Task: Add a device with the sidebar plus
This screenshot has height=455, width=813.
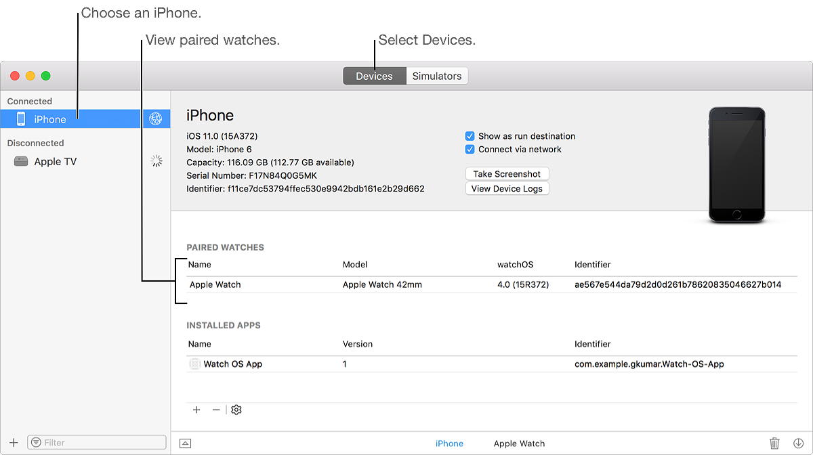Action: point(14,442)
